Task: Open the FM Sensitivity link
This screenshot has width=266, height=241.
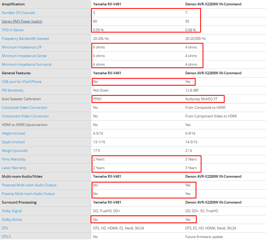Action: (x=13, y=90)
